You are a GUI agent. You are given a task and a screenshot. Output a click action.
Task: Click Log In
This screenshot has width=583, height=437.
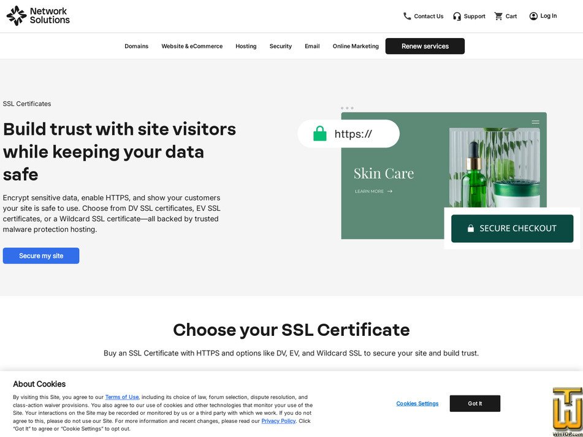click(x=549, y=16)
